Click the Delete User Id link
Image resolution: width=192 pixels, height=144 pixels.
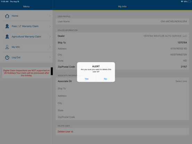click(65, 131)
